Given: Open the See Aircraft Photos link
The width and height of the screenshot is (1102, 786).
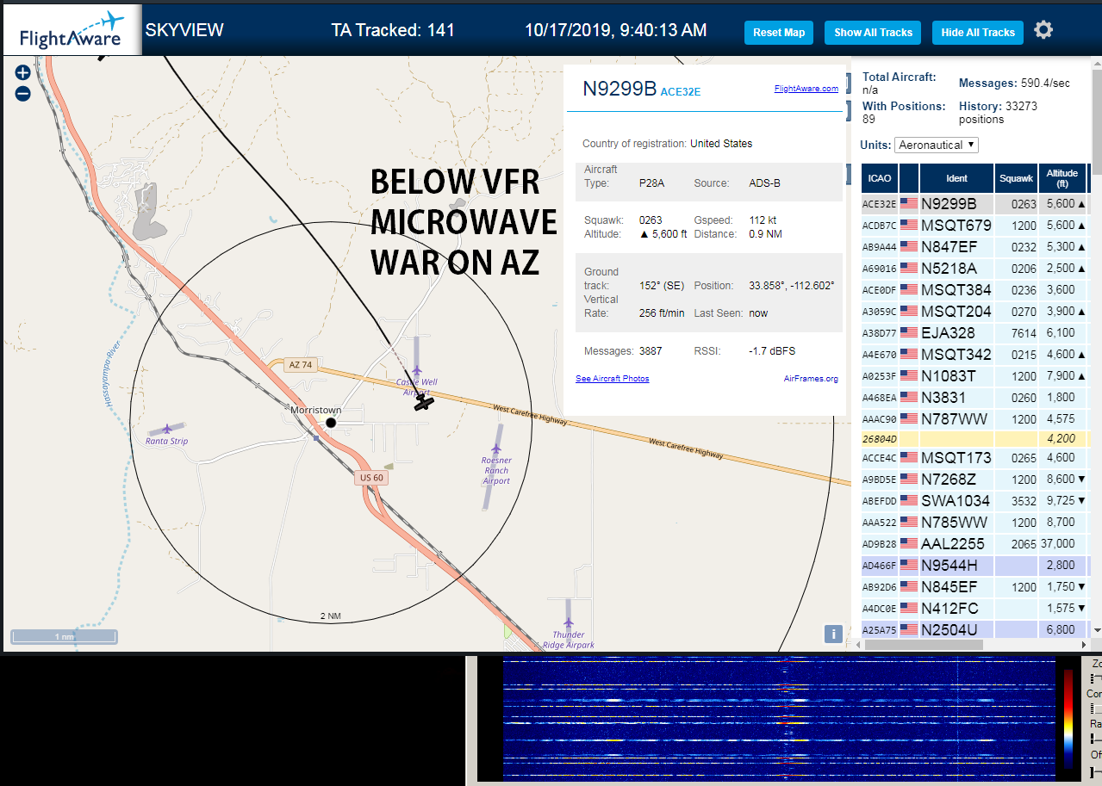Looking at the screenshot, I should 613,379.
